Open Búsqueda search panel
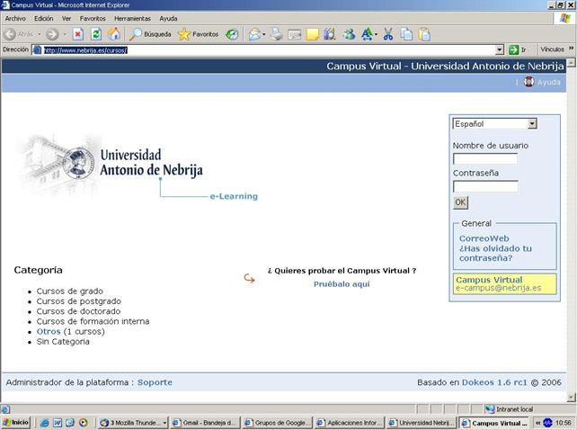 pyautogui.click(x=150, y=34)
